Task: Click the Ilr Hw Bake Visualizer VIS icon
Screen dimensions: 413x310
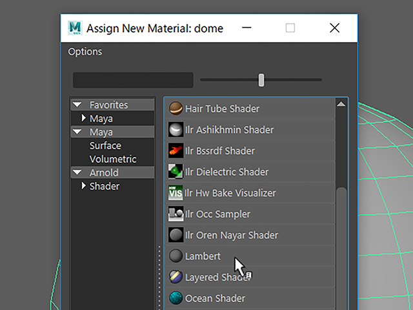Action: click(x=176, y=192)
